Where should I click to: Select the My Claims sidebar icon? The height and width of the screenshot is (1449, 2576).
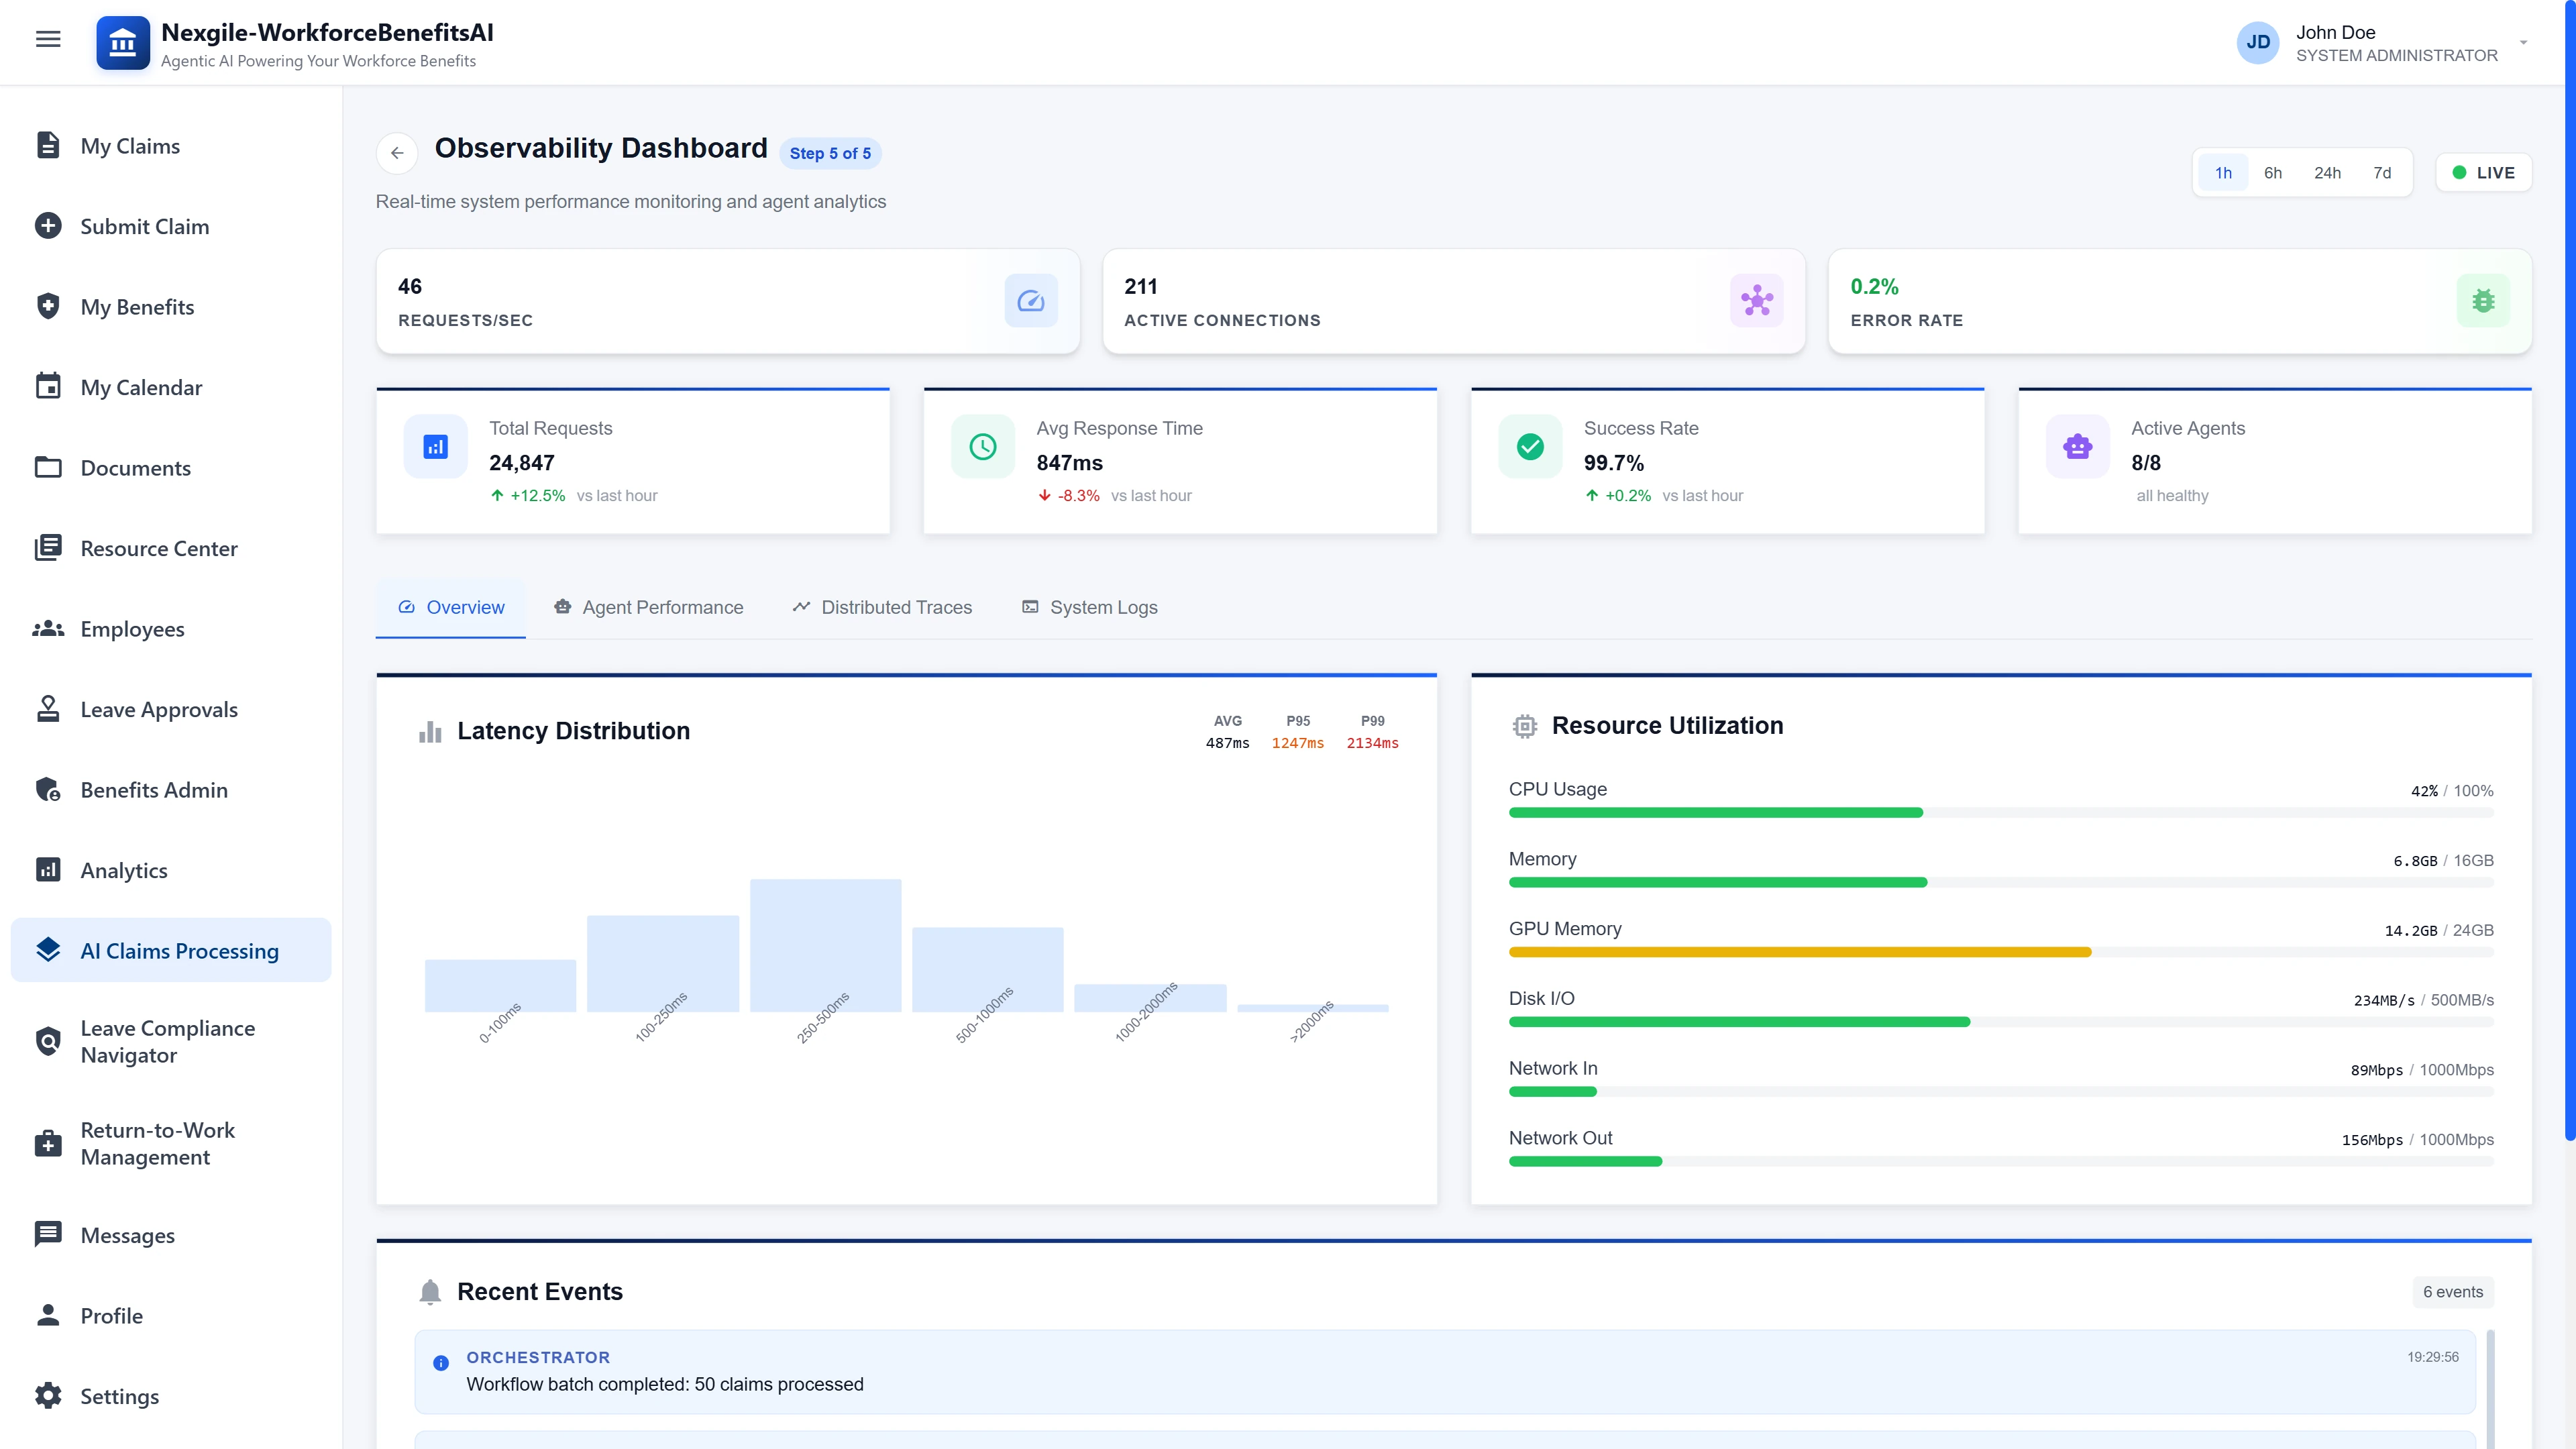(x=48, y=145)
